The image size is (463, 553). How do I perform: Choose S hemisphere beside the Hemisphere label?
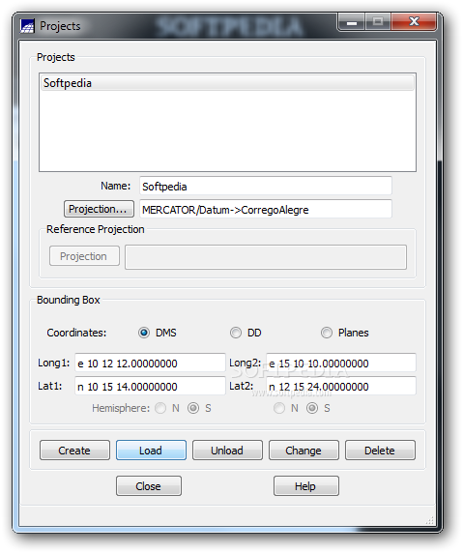click(193, 408)
